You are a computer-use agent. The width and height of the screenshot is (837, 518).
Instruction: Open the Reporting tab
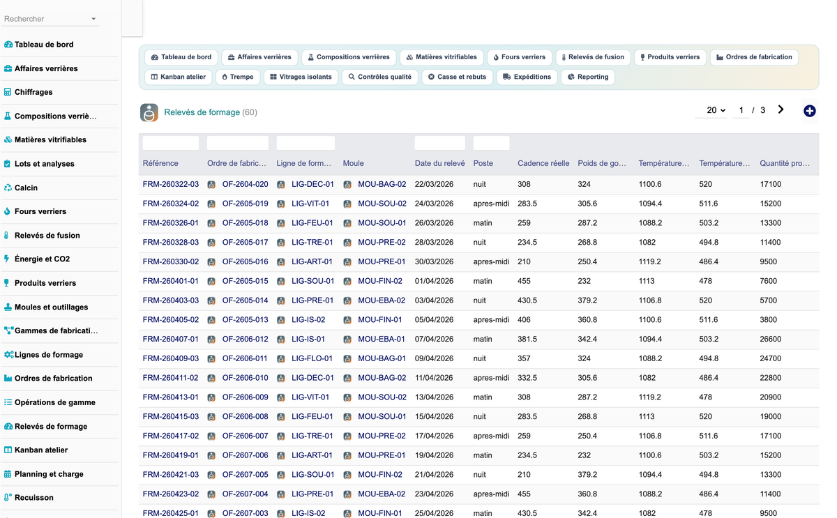point(588,77)
